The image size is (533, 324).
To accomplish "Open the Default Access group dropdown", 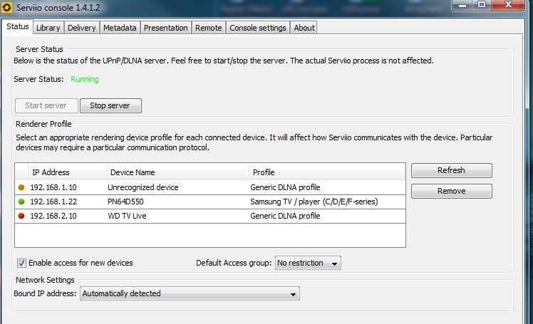I will point(308,263).
